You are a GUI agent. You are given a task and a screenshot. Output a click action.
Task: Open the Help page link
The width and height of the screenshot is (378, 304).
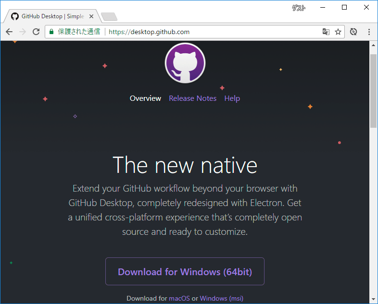coord(232,98)
